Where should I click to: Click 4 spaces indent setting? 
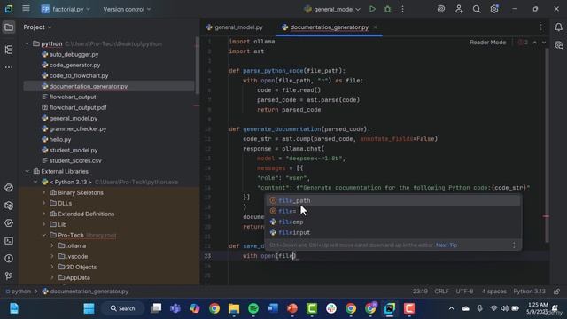click(x=494, y=292)
